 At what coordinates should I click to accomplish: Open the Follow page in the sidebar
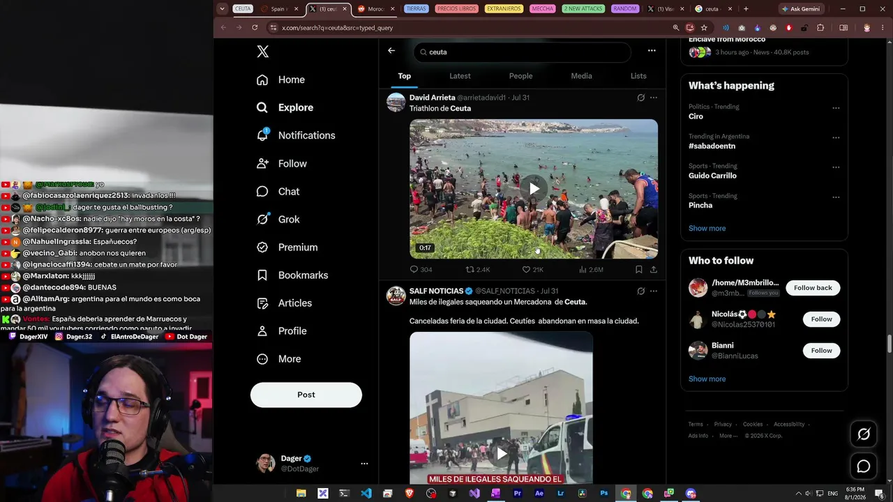[x=281, y=163]
